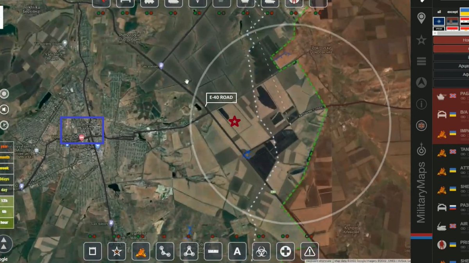Select the triangle polygon drawing tool

[x=189, y=251]
